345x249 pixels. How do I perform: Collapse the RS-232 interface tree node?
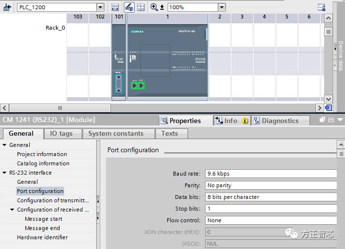(x=4, y=173)
